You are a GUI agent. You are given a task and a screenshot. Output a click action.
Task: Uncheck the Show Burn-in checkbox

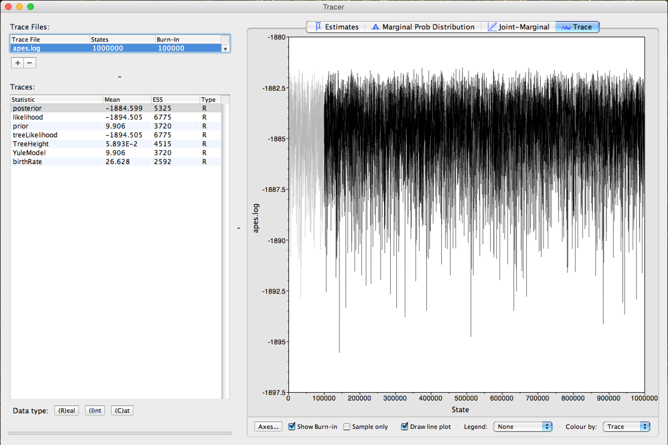(x=291, y=426)
